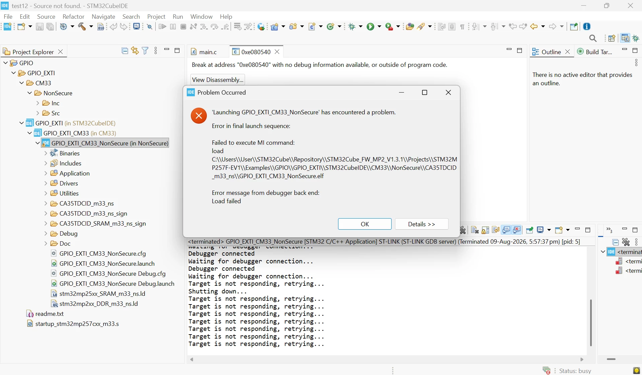642x375 pixels.
Task: Click the Disconnect debug icon
Action: coord(193,27)
